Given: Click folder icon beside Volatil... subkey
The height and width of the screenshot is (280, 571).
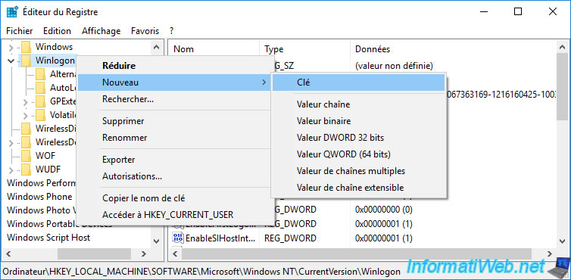Looking at the screenshot, I should pos(41,115).
